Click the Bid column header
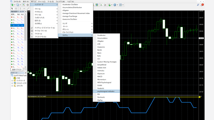Viewport: 214px width, 120px height. [x=18, y=14]
